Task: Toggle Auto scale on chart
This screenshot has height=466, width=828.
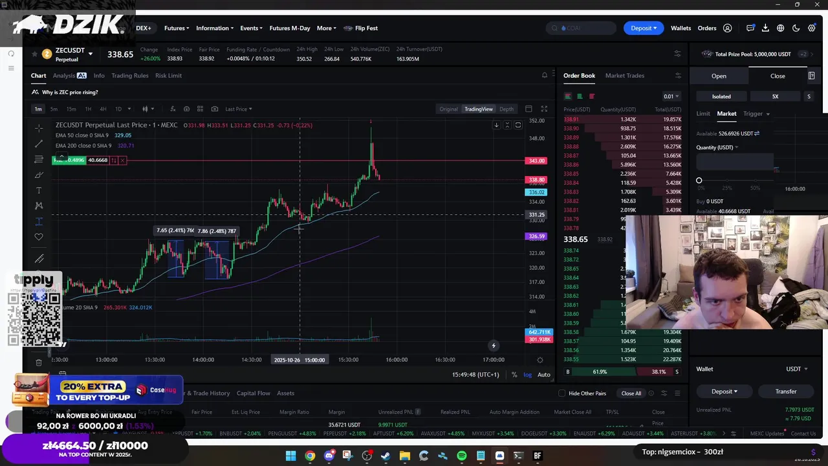Action: (544, 375)
